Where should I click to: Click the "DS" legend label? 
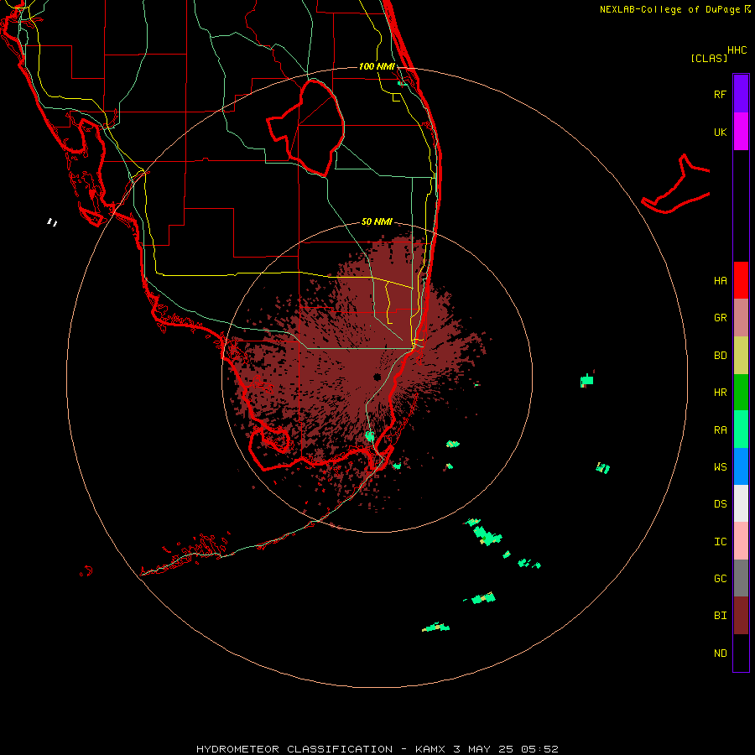coord(720,504)
